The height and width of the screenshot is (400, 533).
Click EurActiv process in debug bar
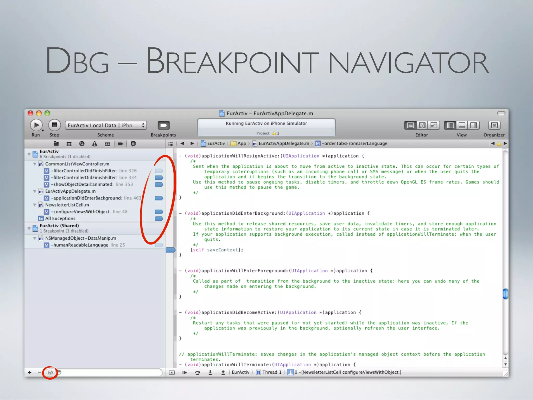click(x=240, y=372)
